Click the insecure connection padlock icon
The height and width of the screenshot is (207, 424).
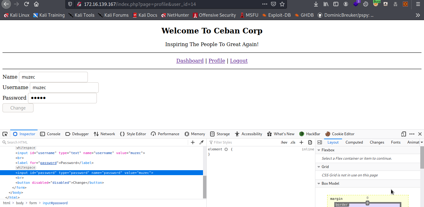click(79, 4)
